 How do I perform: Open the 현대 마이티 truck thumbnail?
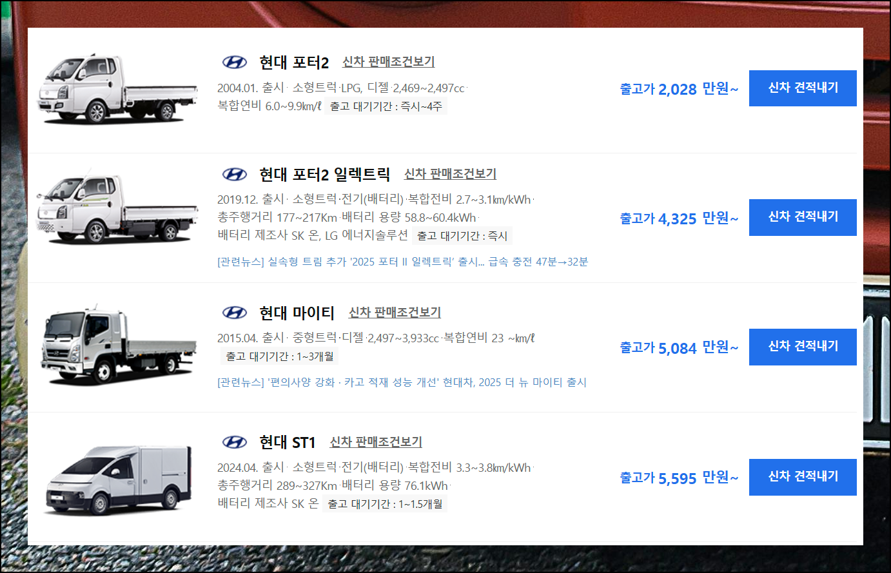click(x=119, y=345)
